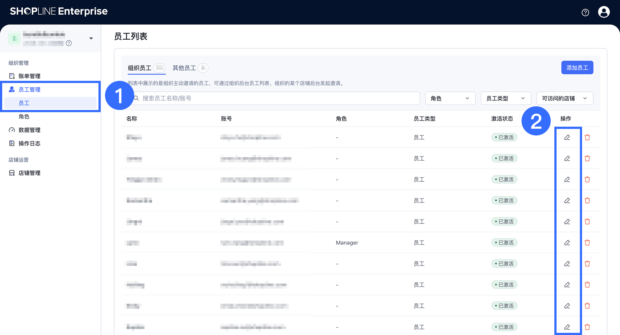This screenshot has height=335, width=620.
Task: Click the 添加员工 button
Action: click(x=577, y=68)
